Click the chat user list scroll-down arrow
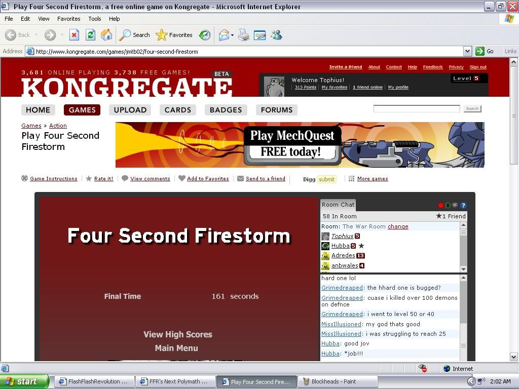 463,269
